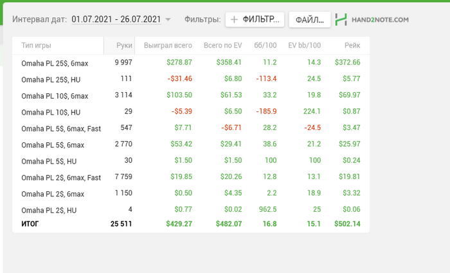
Task: Sort by Выиграл всего column header
Action: [x=168, y=46]
